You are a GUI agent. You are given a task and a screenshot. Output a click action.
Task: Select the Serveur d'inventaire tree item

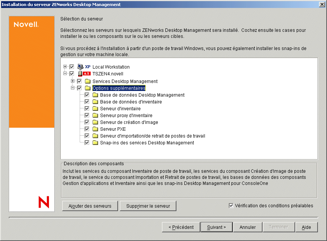tap(118, 108)
